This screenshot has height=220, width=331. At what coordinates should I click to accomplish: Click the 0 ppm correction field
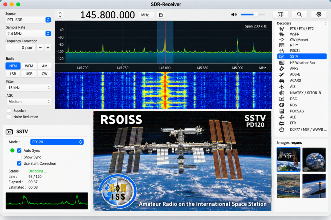point(20,48)
